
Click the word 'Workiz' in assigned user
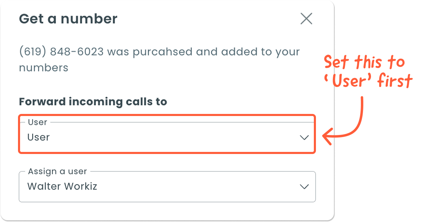point(81,186)
